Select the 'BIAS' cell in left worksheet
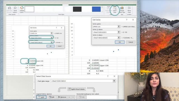Screen dimensions: 179x101 [x=37, y=70]
